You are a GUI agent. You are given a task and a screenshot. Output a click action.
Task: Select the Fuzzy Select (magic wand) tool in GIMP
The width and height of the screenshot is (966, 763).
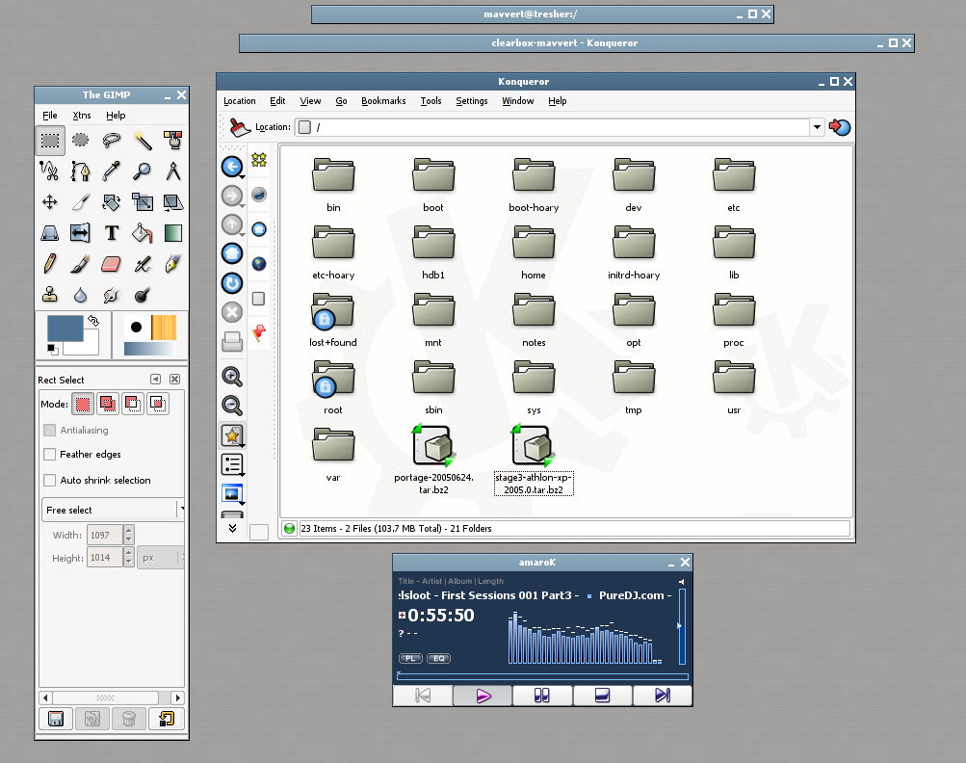[x=143, y=140]
